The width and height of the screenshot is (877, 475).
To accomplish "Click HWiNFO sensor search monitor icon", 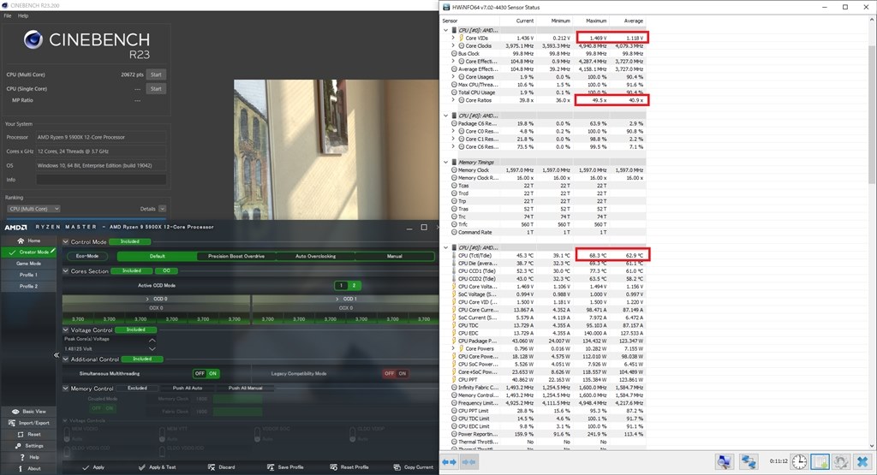I will pos(724,461).
